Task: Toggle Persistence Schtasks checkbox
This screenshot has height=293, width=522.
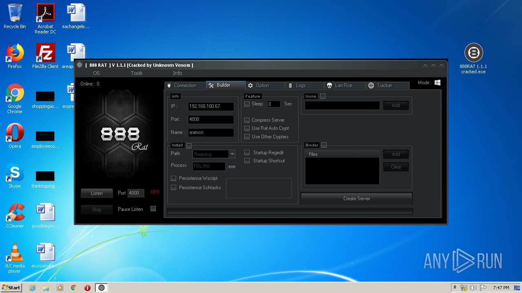Action: [x=173, y=188]
